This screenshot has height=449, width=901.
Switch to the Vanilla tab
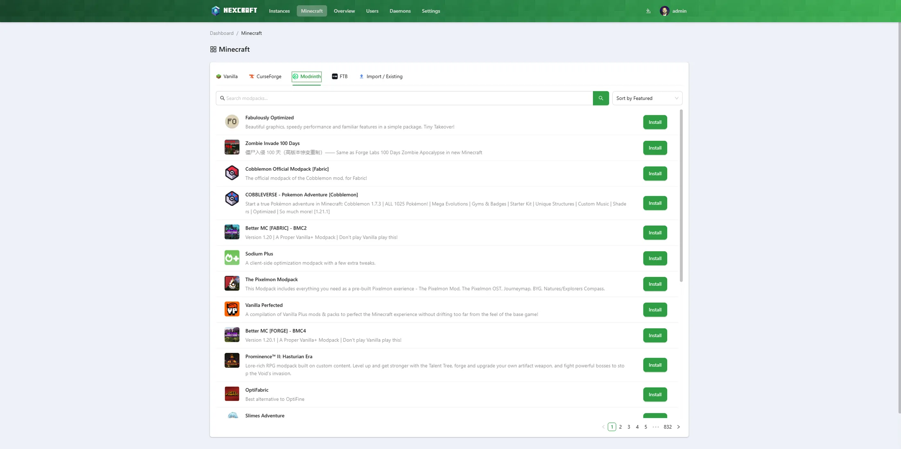click(227, 77)
